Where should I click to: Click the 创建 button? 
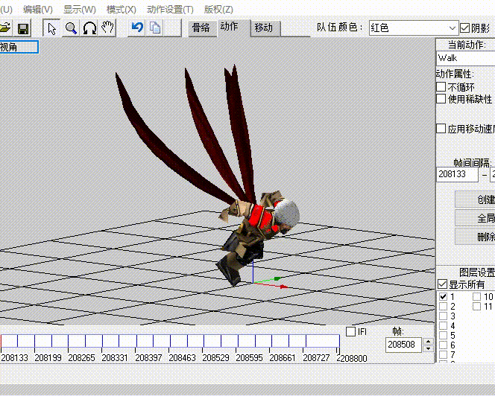click(475, 199)
